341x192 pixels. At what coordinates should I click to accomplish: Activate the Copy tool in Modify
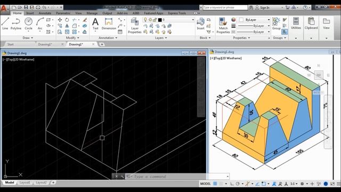click(60, 26)
